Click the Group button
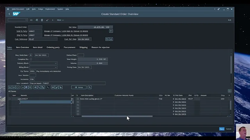Viewport: 250px width, 140px height. [x=79, y=87]
